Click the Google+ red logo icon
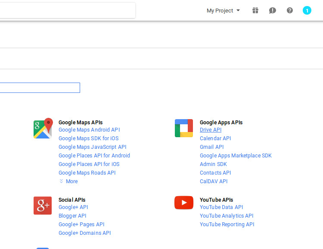 click(43, 206)
